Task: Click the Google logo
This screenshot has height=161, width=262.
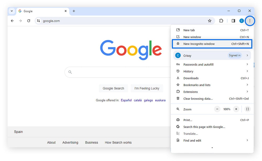Action: click(131, 50)
